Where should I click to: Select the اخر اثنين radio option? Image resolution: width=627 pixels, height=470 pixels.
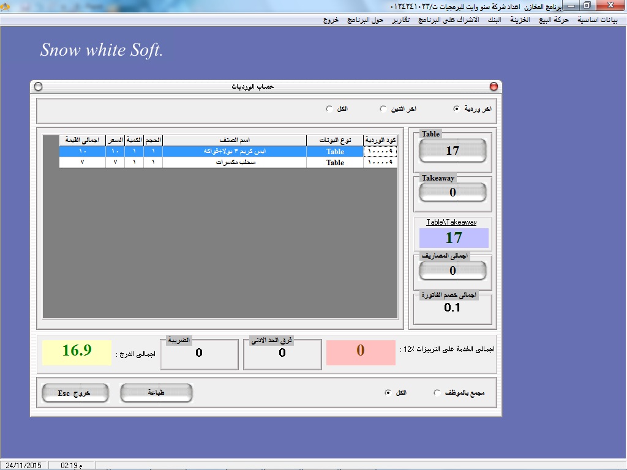point(383,109)
